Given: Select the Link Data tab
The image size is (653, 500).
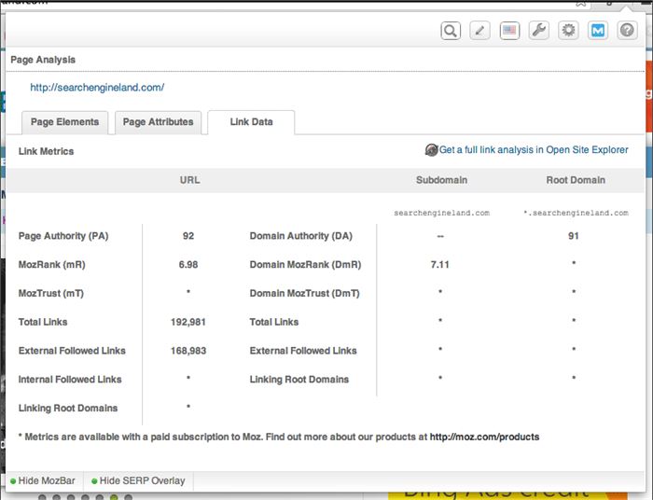Looking at the screenshot, I should click(x=251, y=122).
